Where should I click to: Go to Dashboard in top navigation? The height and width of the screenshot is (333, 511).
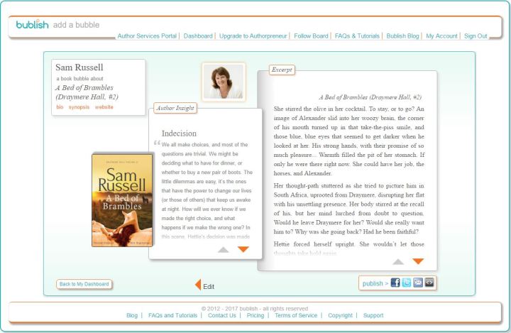click(198, 36)
